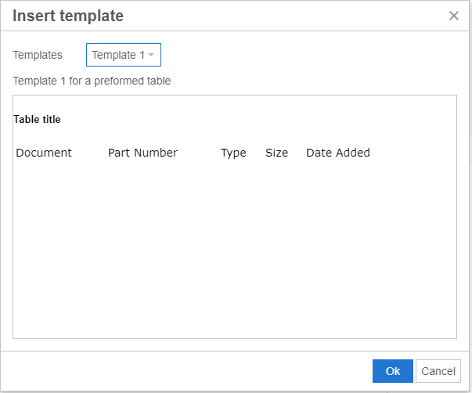Click the 'Size' column header
This screenshot has width=472, height=393.
pos(276,153)
